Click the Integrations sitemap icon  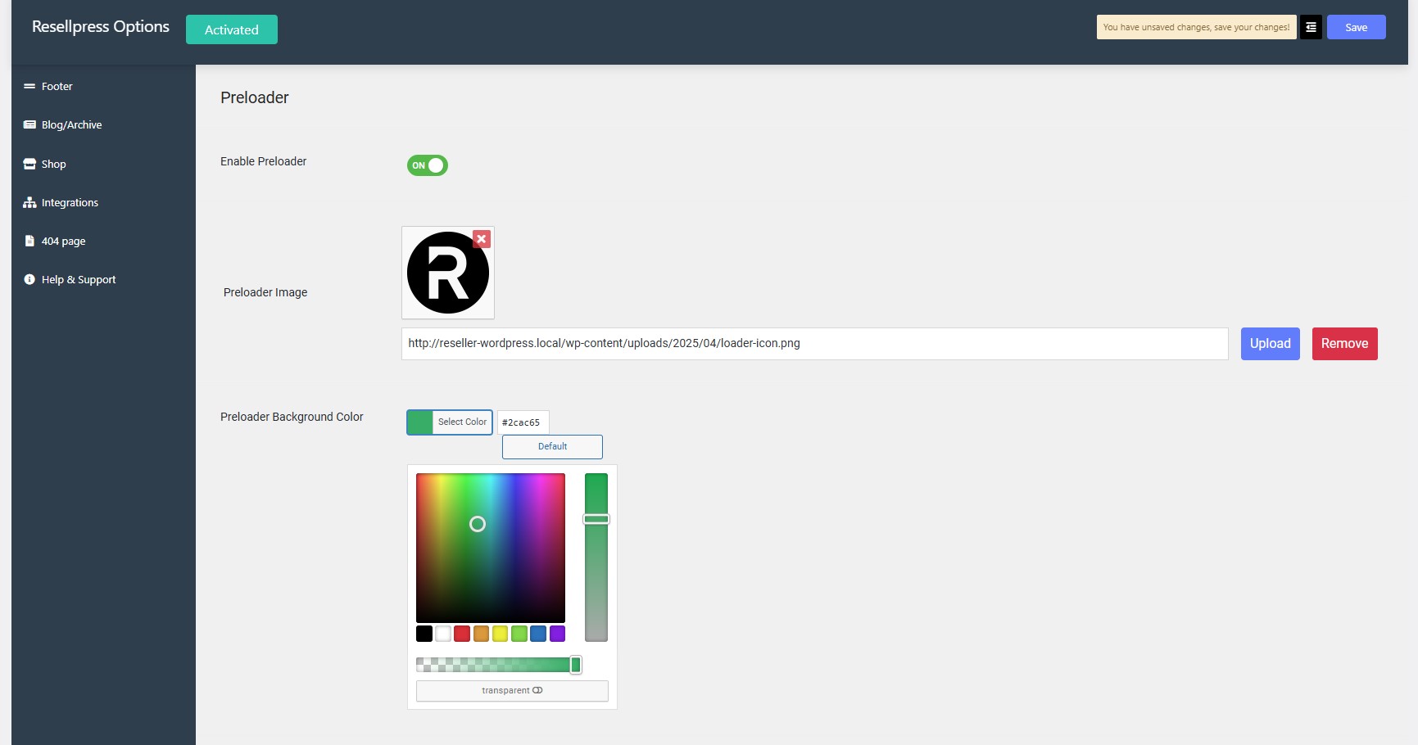29,202
